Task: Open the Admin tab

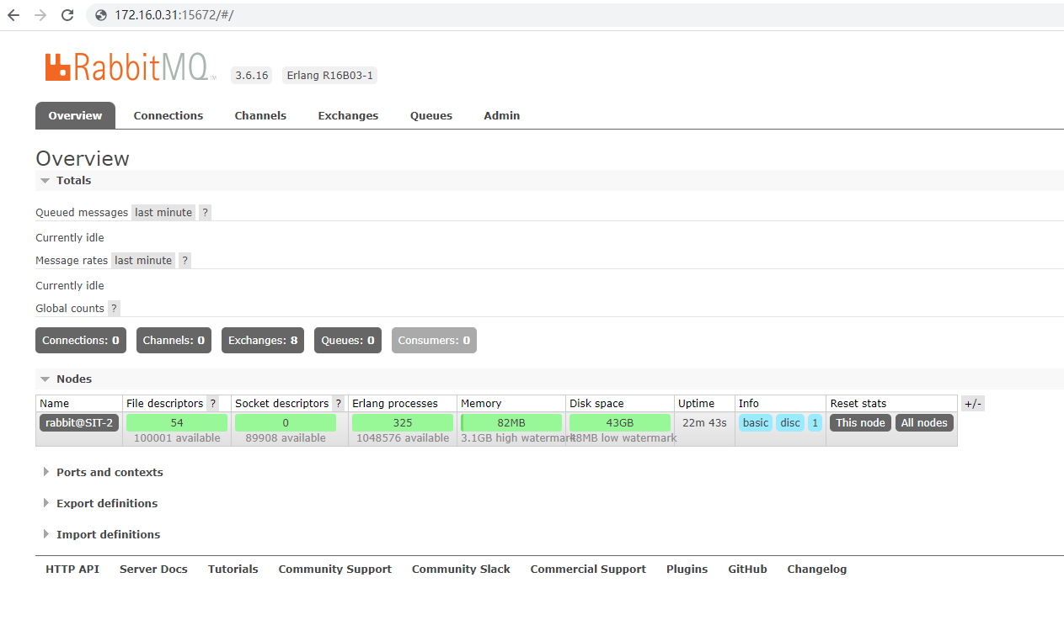Action: (x=501, y=115)
